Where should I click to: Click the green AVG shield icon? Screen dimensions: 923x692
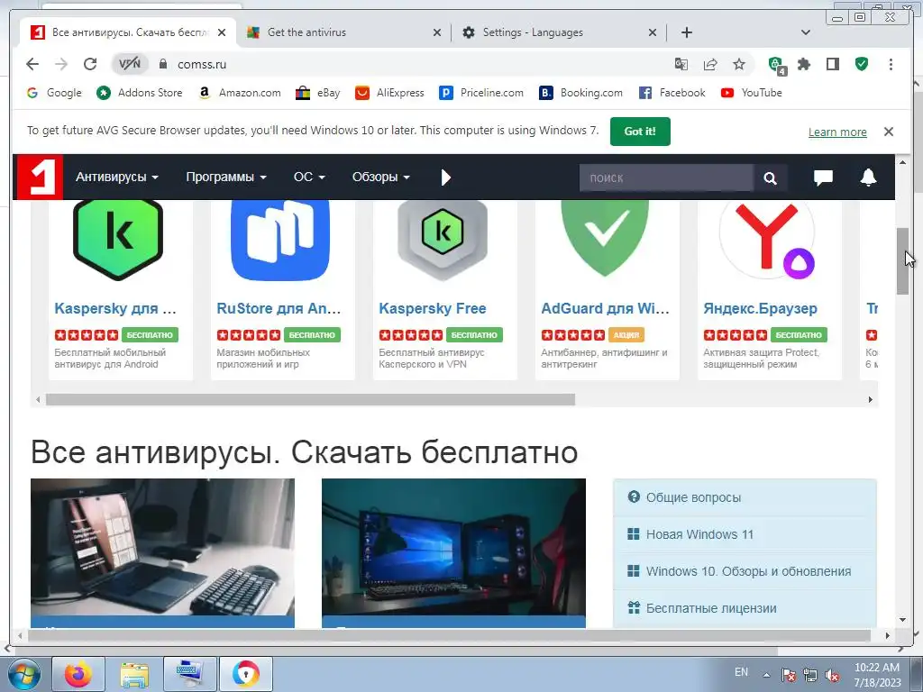(x=862, y=64)
